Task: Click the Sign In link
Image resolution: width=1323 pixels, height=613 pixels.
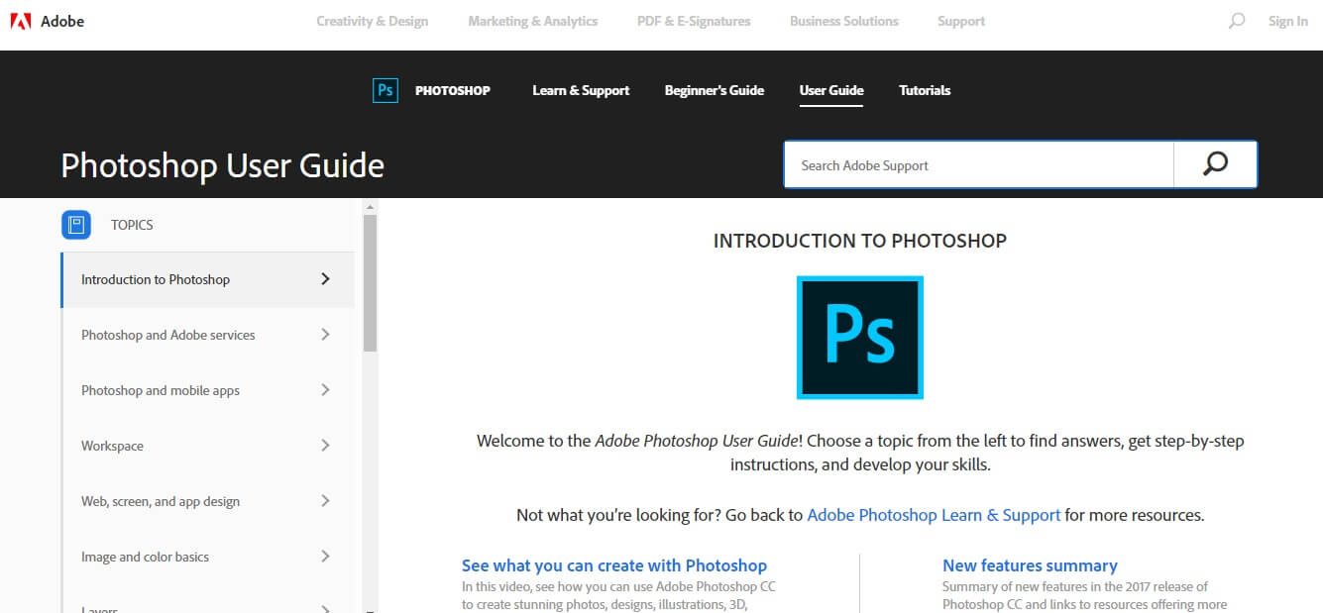Action: 1287,21
